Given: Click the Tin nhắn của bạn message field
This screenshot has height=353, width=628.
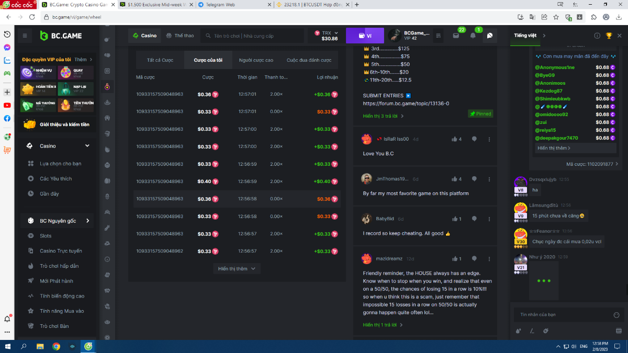Looking at the screenshot, I should tap(560, 315).
